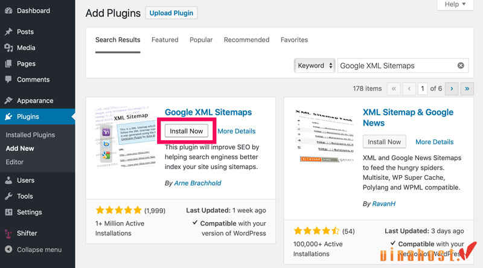Open author Arne Brachhold link
Viewport: 483px width, 268px height.
point(197,183)
